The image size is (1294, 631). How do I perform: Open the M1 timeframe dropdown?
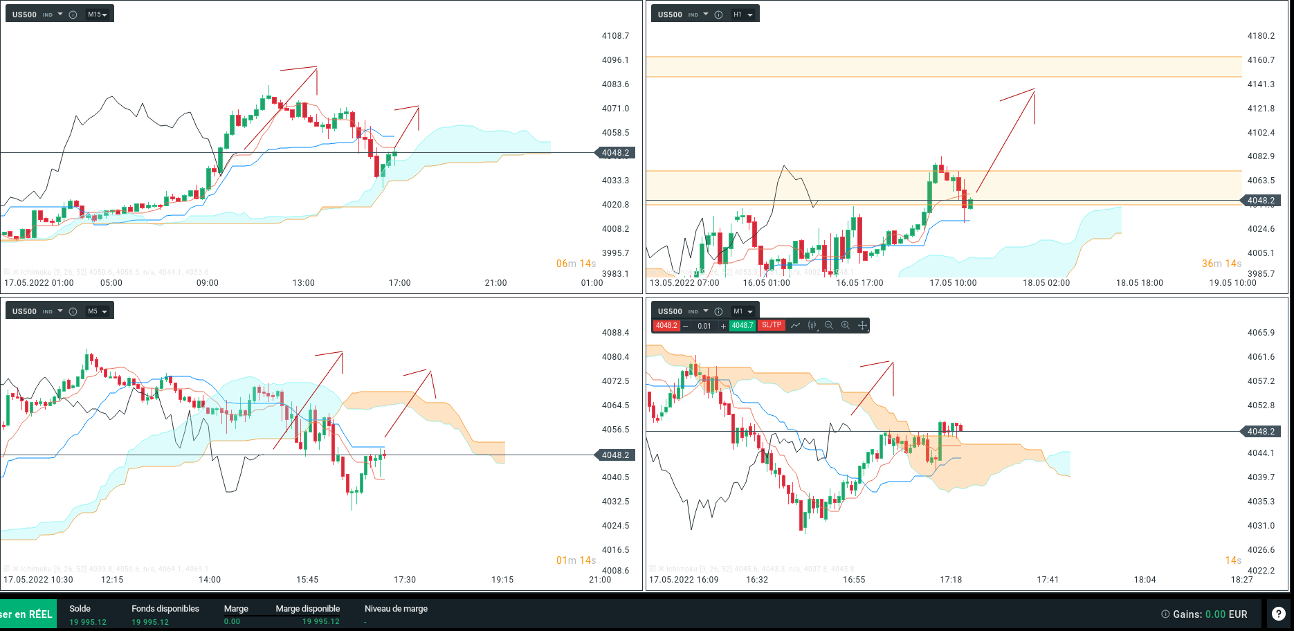pos(743,311)
